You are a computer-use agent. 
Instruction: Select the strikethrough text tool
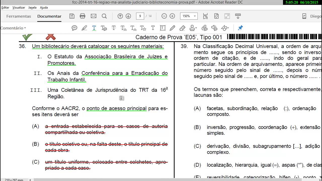(114, 28)
